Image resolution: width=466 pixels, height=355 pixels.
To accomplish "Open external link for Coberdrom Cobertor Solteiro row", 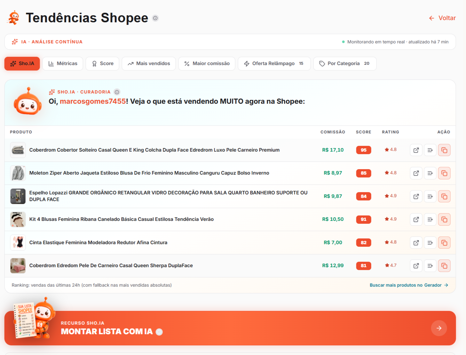I will [x=416, y=150].
